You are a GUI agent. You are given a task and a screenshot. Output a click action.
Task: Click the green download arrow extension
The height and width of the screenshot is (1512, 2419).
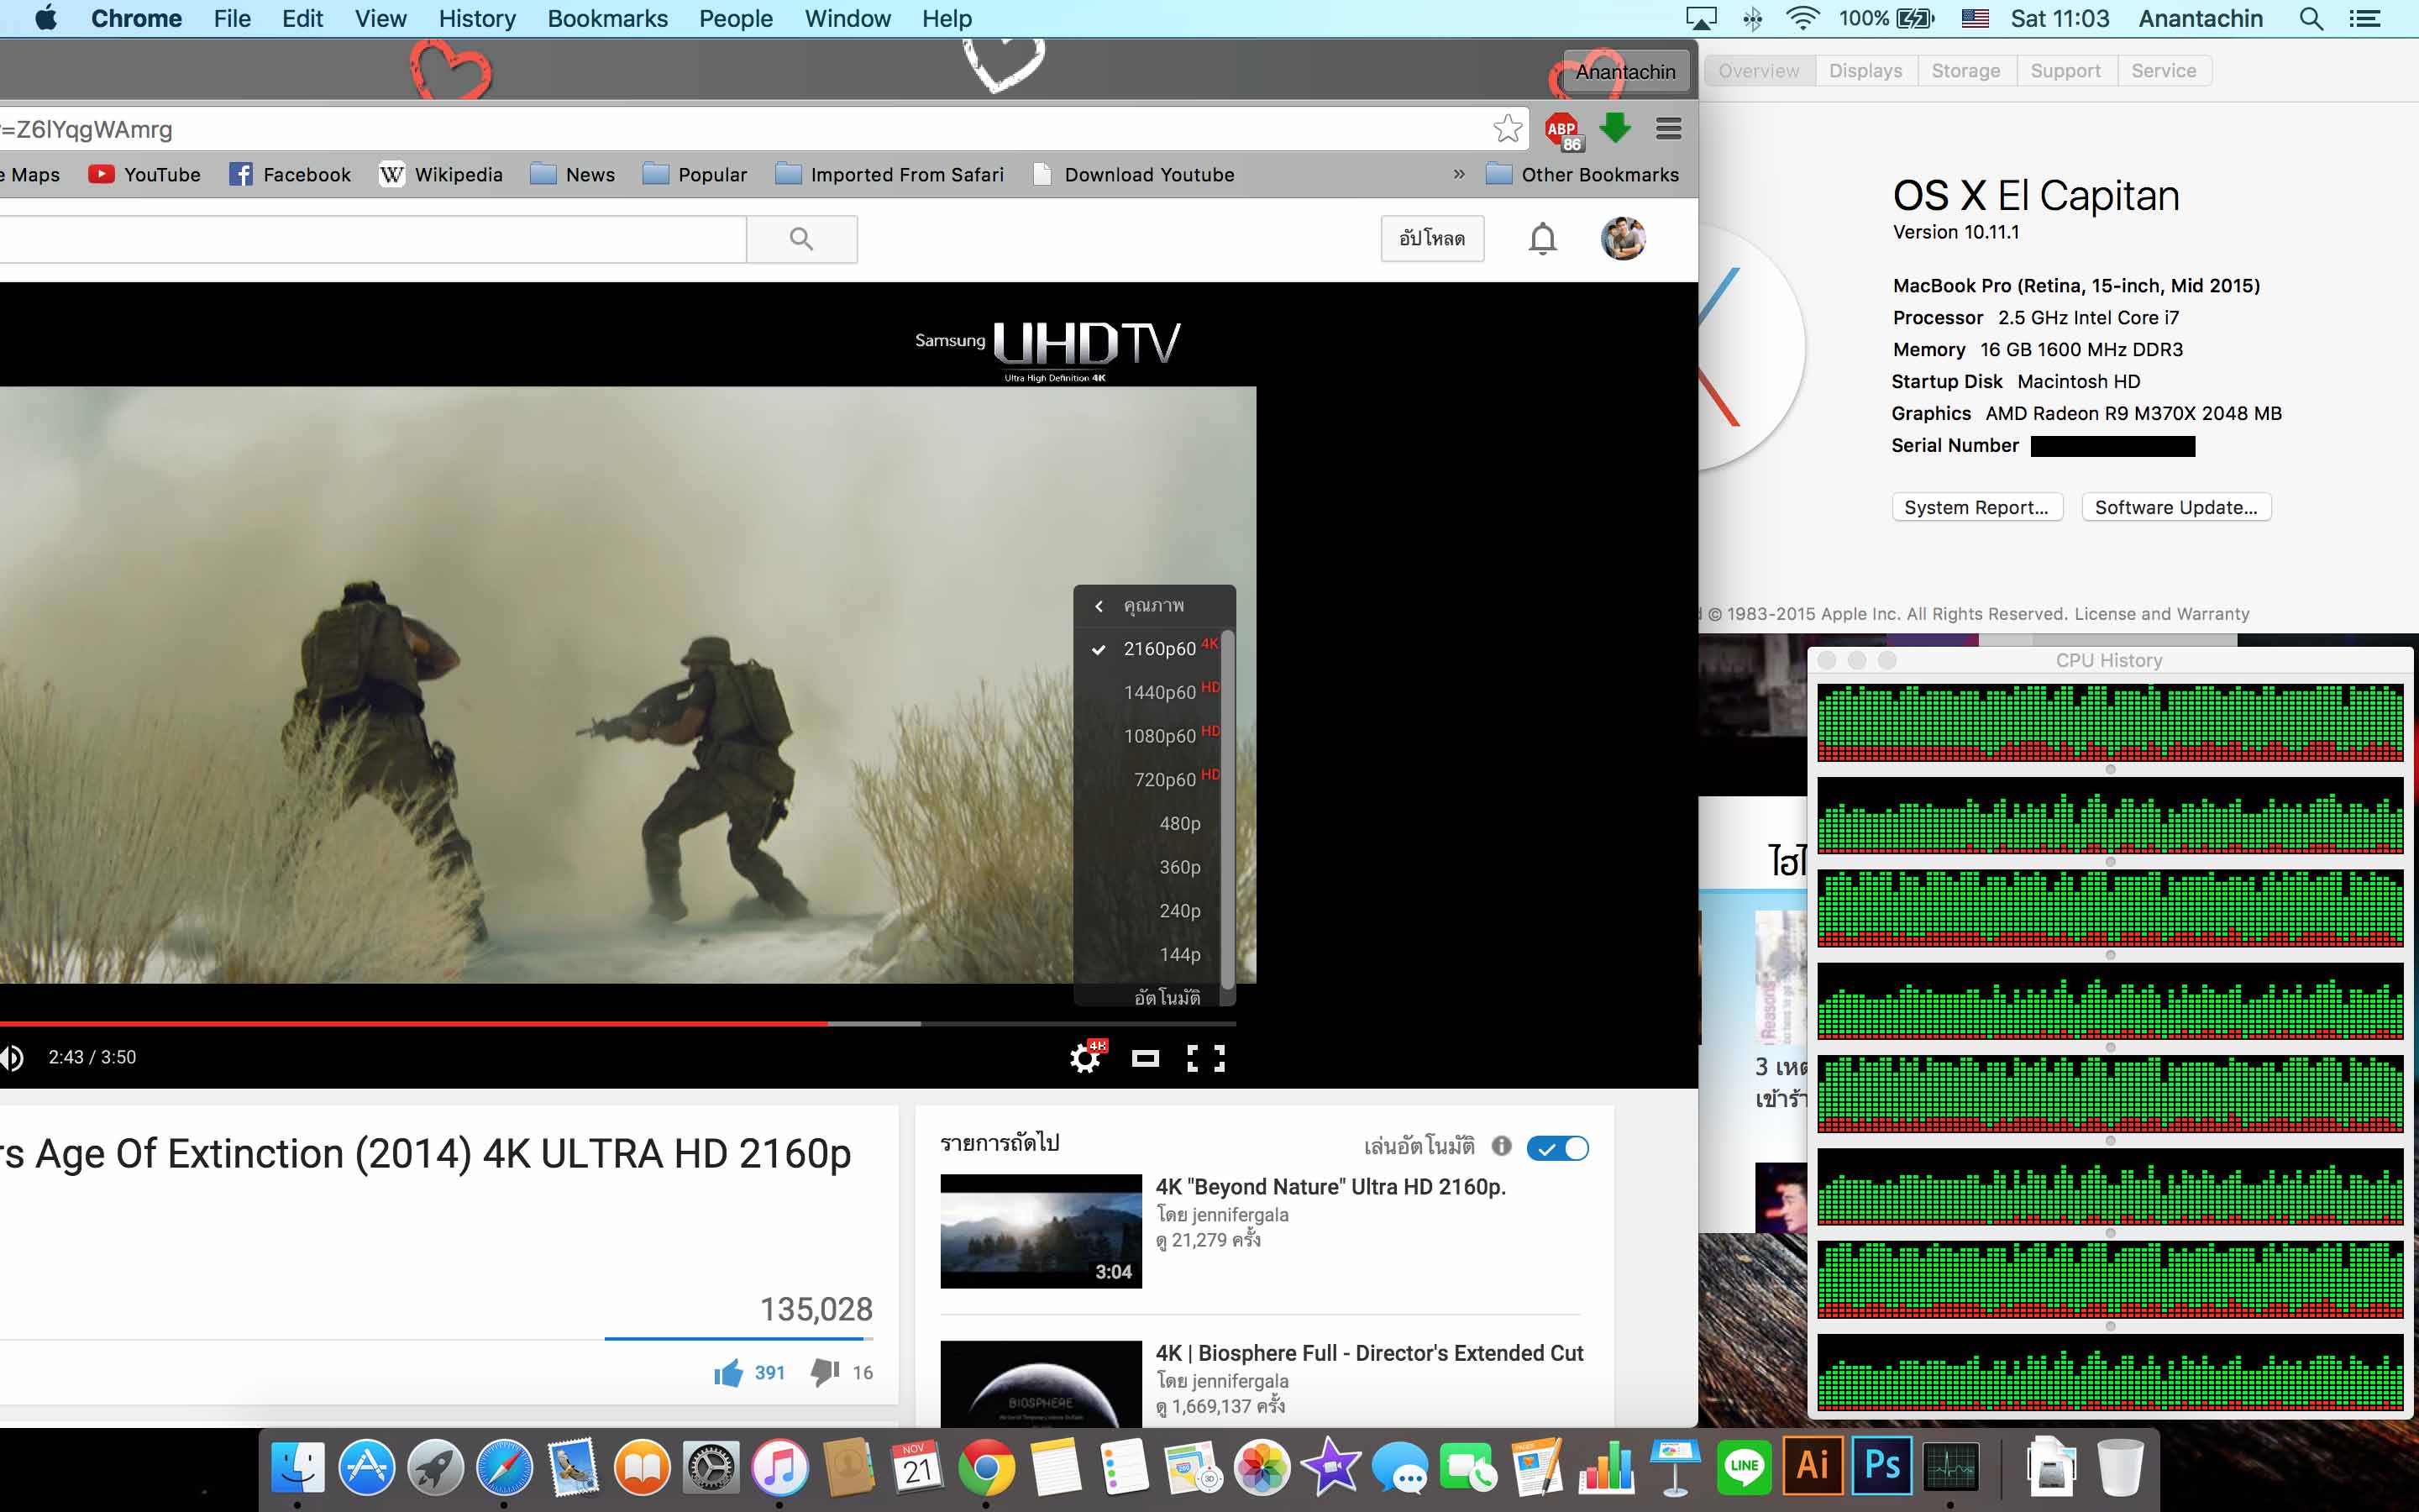coord(1615,128)
